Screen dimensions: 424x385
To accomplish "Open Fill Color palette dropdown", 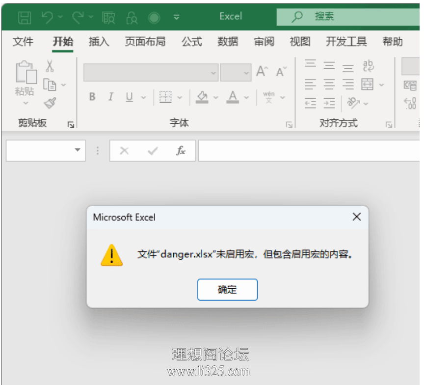I will click(216, 97).
